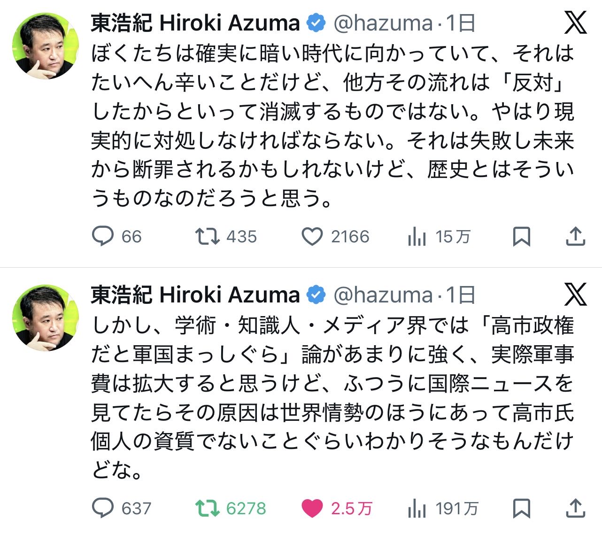Open replies on the second tweet (637)
The height and width of the screenshot is (534, 602).
(x=102, y=508)
